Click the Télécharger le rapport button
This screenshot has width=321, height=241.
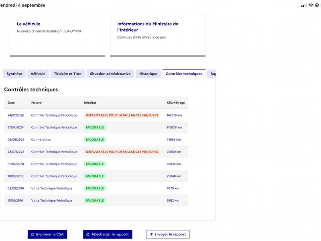pos(108,235)
